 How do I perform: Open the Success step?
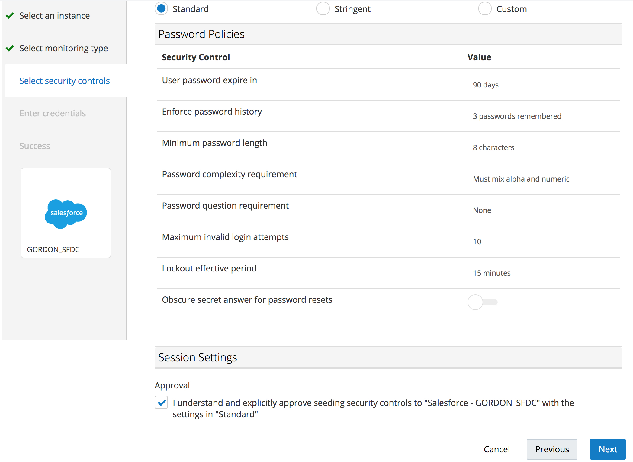(x=34, y=146)
